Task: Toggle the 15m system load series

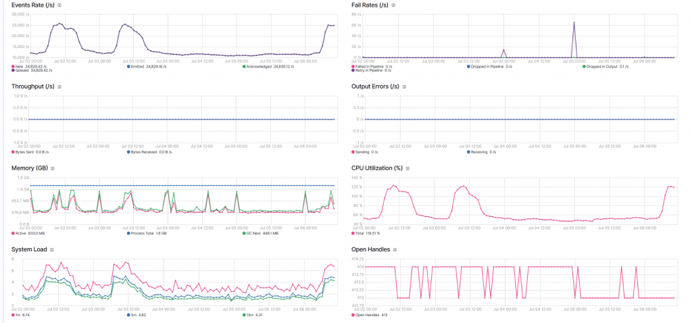Action: pos(250,314)
